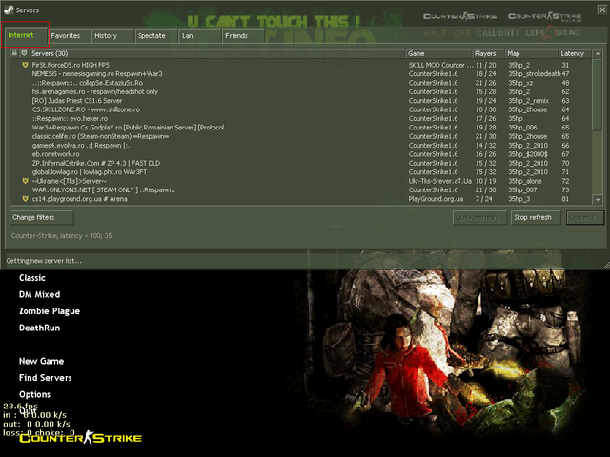Click the server list scroll up arrow
Viewport: 610px width, 457px height.
coord(598,53)
